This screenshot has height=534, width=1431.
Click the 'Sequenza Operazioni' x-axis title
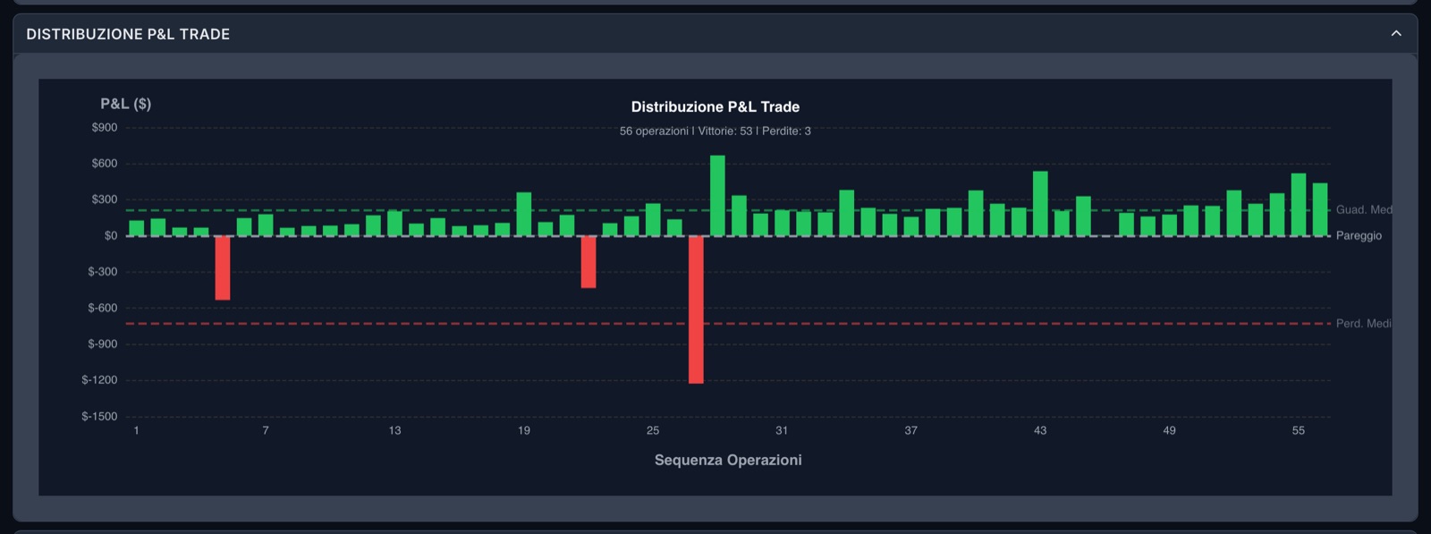(728, 460)
